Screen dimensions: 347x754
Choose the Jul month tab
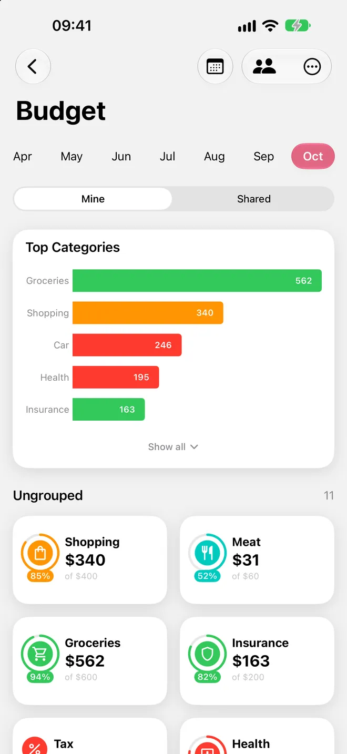click(x=167, y=156)
